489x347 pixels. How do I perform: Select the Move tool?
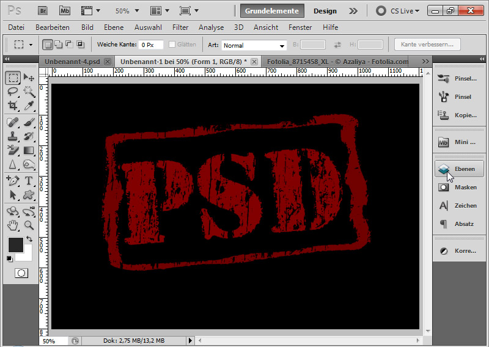click(x=29, y=78)
